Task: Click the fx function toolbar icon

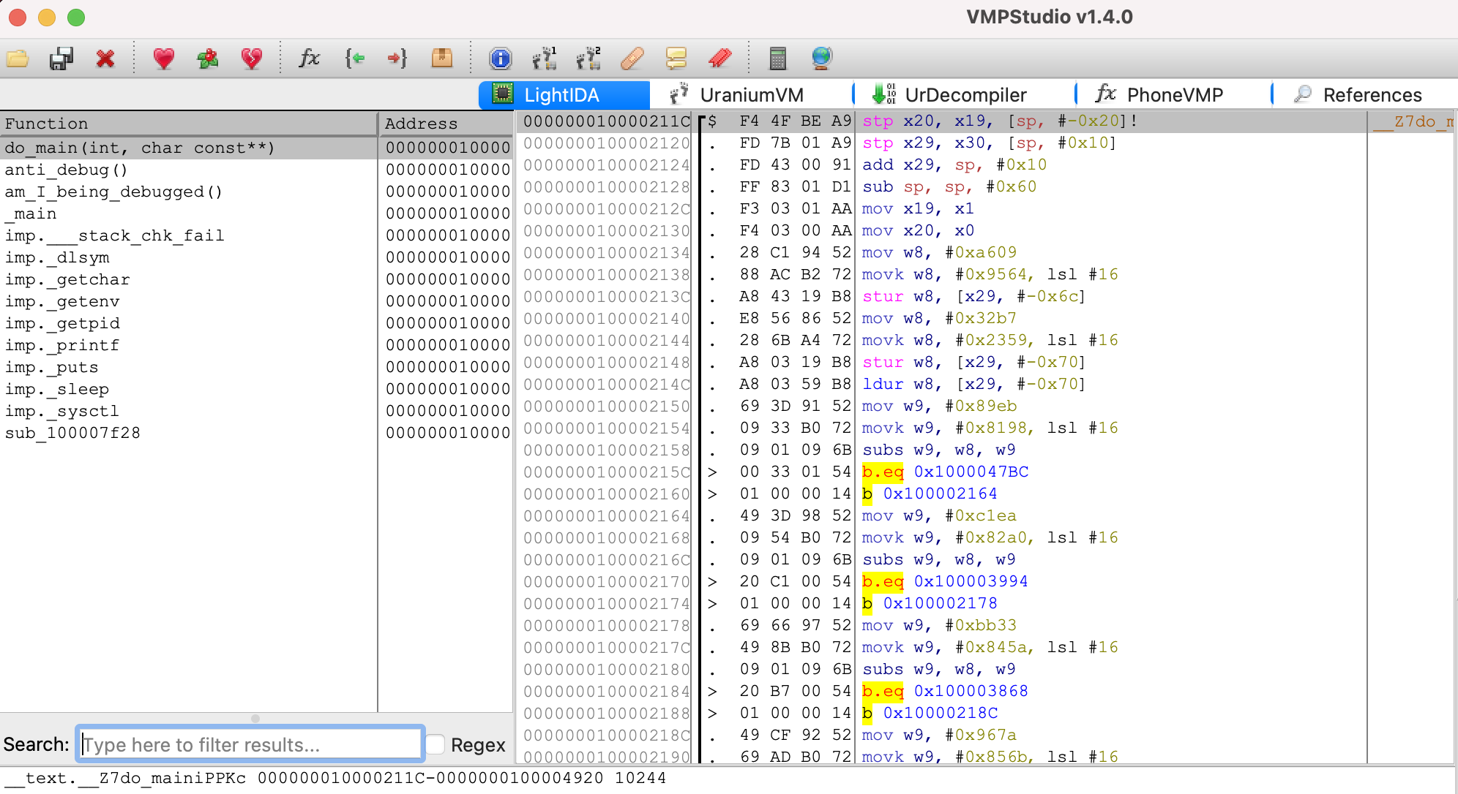Action: pyautogui.click(x=309, y=58)
